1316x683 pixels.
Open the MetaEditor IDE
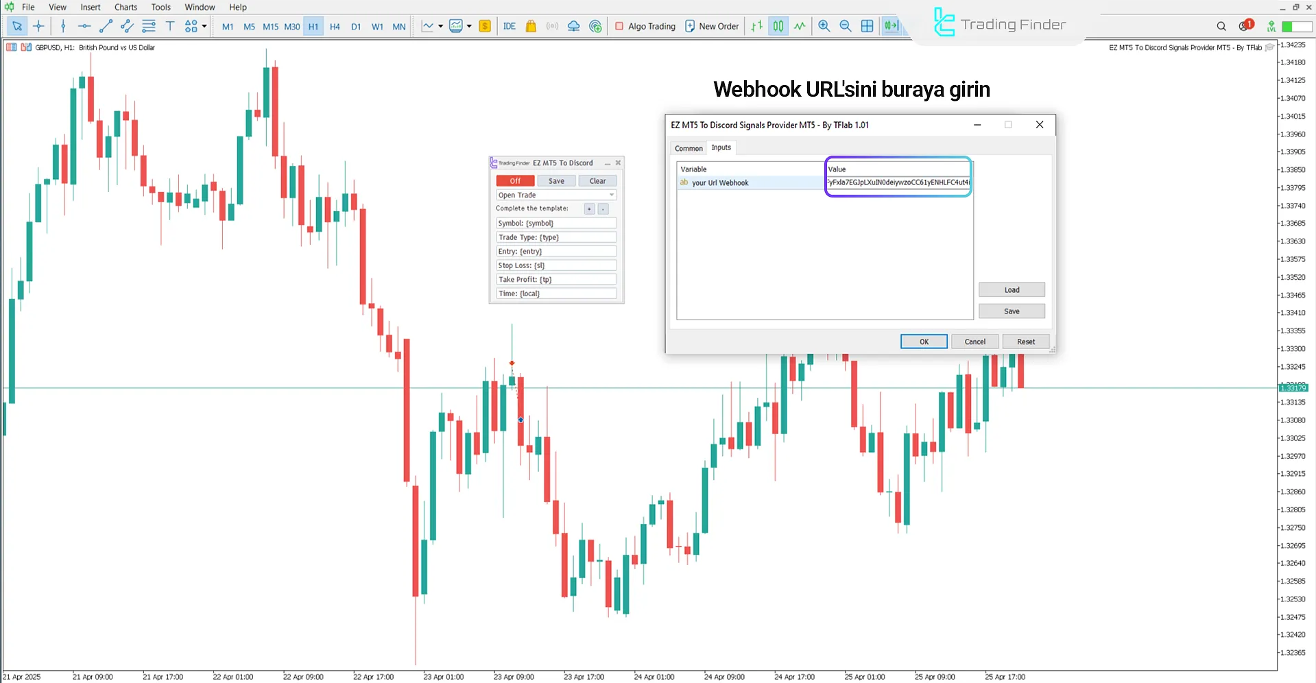click(510, 26)
